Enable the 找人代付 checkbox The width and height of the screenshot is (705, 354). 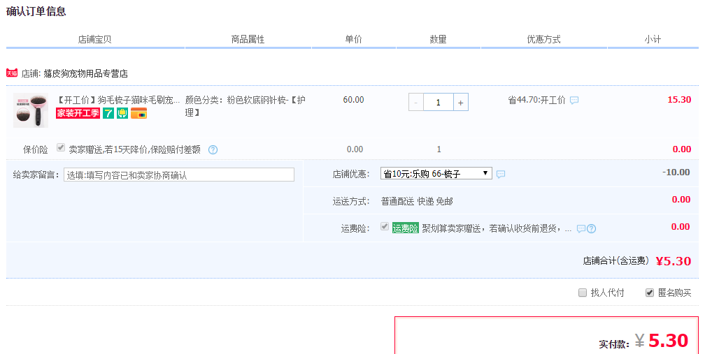tap(583, 293)
